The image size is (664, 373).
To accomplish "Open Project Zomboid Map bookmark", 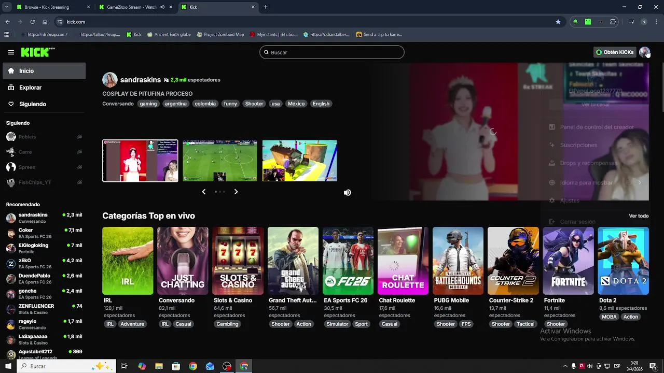I will pos(220,35).
